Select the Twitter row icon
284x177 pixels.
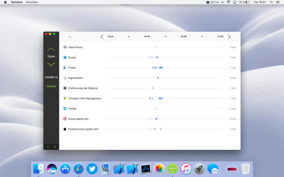click(65, 109)
